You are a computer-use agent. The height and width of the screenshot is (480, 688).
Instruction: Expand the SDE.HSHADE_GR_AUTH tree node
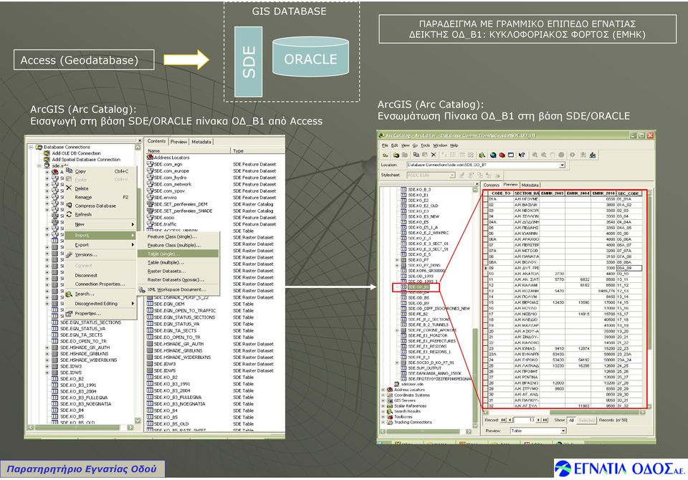47,347
